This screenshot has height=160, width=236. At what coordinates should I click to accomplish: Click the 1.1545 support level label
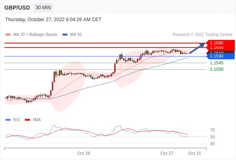pos(217,63)
